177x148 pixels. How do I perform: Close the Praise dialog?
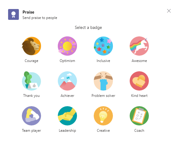[169, 11]
